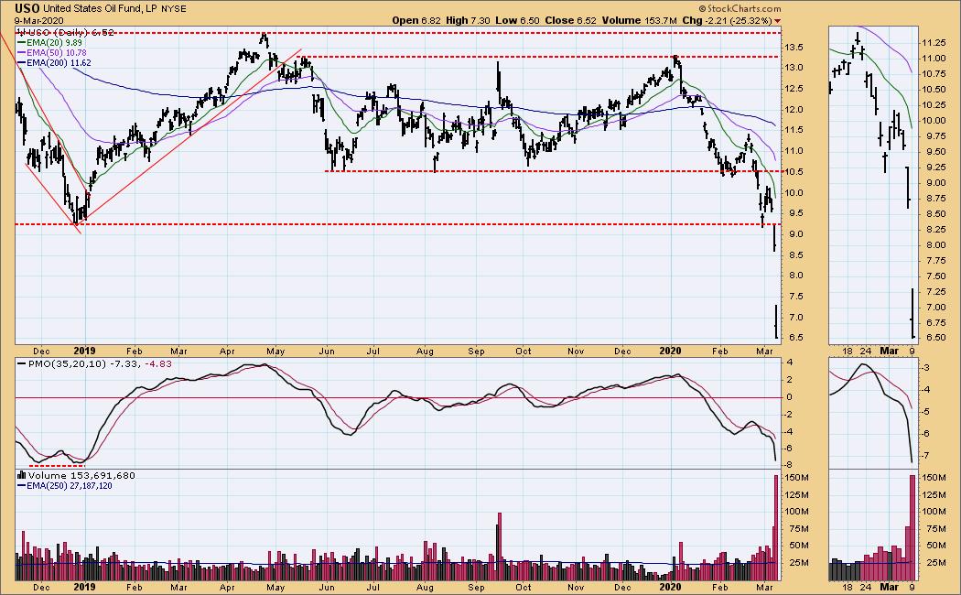The height and width of the screenshot is (595, 961).
Task: Click the Chg -2.21 (-25.32%) value
Action: [727, 20]
